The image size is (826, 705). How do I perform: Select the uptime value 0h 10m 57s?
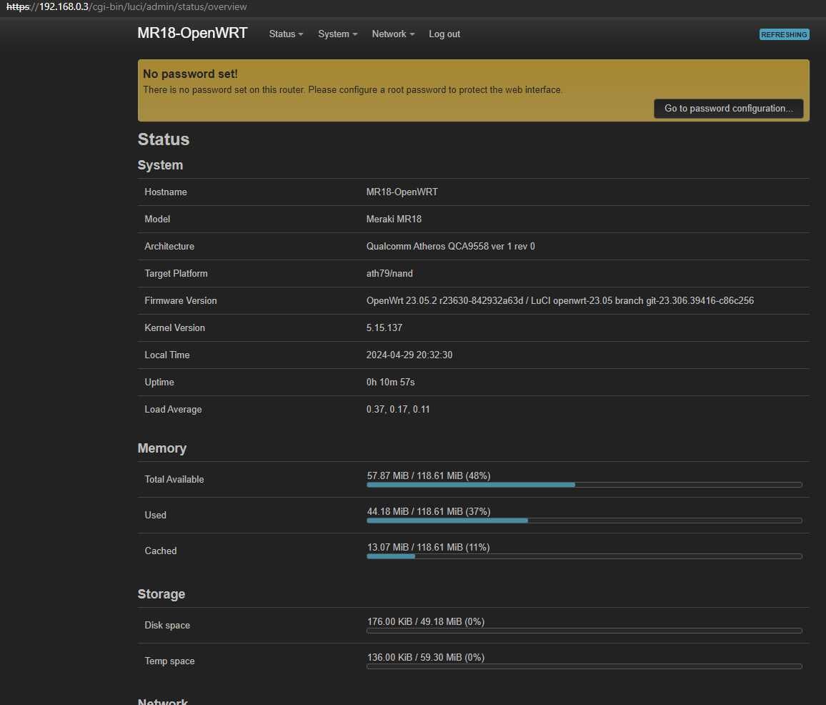[390, 382]
